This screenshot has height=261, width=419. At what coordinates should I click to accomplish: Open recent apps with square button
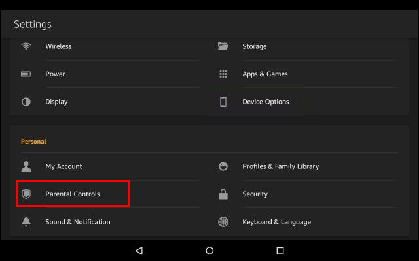point(280,251)
